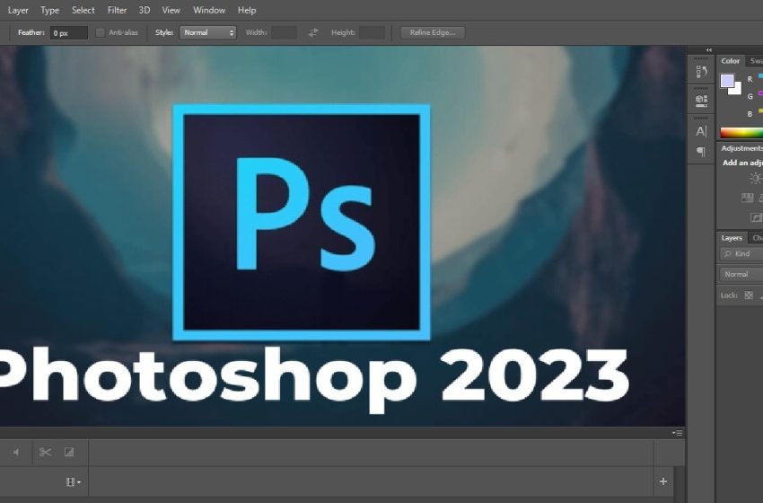The width and height of the screenshot is (763, 503).
Task: Click the "Lock:" label
Action: (x=729, y=296)
